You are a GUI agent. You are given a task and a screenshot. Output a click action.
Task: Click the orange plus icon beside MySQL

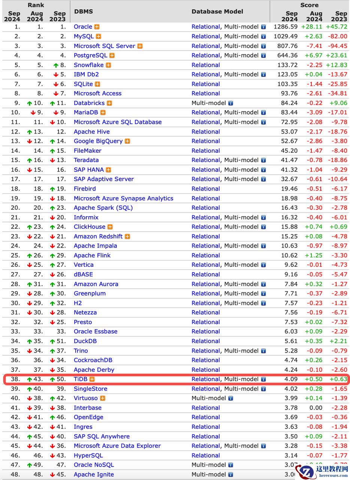pyautogui.click(x=99, y=36)
